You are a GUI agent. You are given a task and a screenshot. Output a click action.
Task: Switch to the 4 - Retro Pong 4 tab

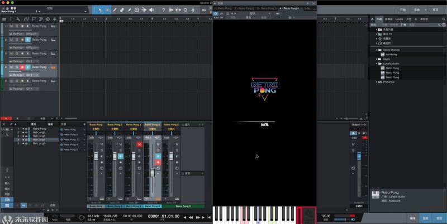[289, 8]
